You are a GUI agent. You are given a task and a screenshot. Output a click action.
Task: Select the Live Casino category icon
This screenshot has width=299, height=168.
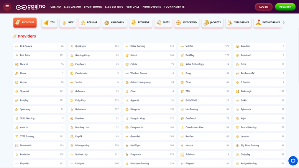tap(178, 23)
